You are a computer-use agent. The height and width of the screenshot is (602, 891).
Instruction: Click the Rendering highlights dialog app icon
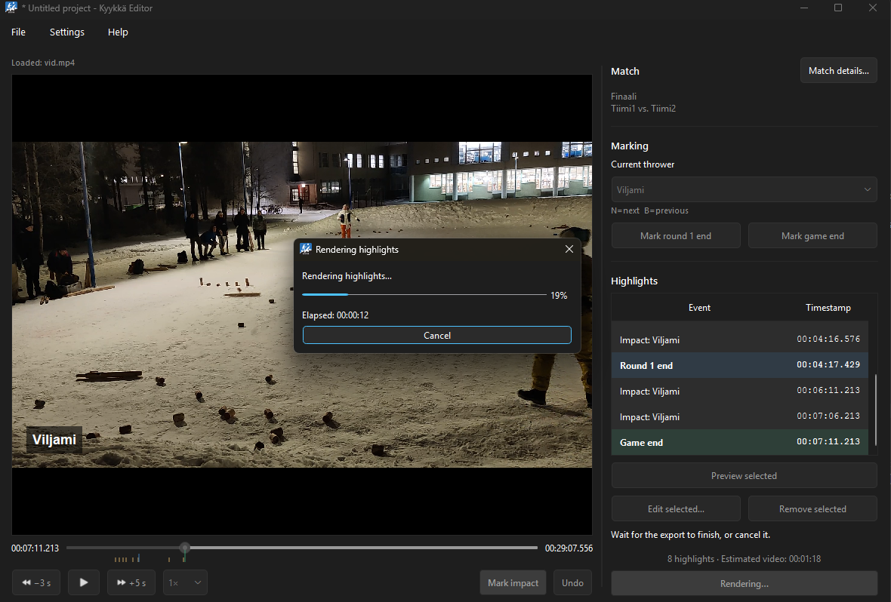(x=306, y=249)
